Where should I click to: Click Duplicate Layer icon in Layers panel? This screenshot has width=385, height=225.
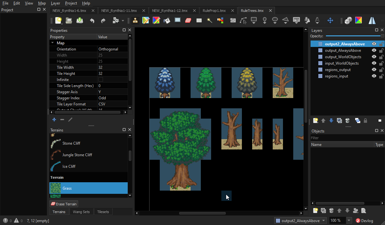(339, 121)
